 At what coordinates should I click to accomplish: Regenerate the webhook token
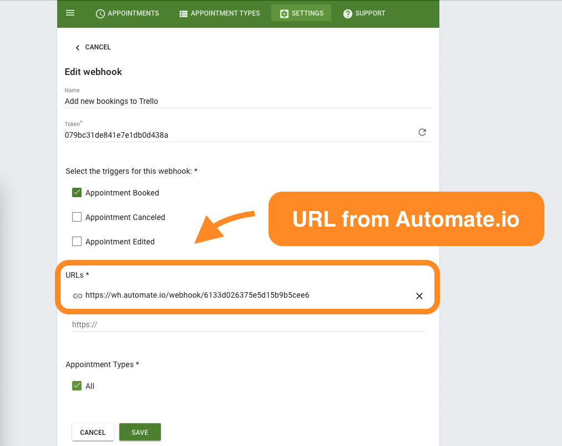click(x=422, y=132)
